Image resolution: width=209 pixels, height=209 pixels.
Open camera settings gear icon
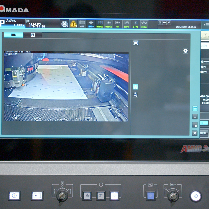[185, 51]
